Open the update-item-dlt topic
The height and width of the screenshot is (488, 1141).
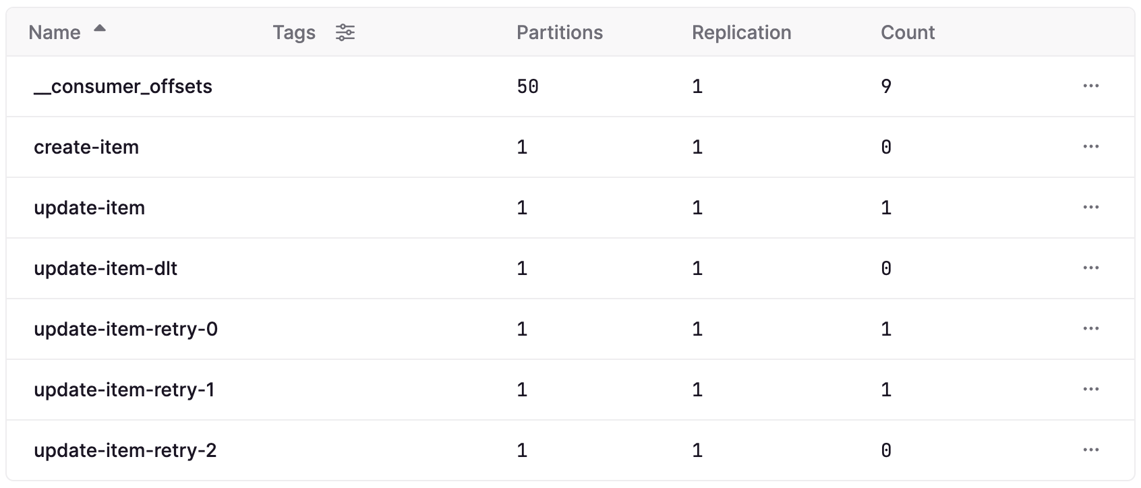(x=105, y=268)
